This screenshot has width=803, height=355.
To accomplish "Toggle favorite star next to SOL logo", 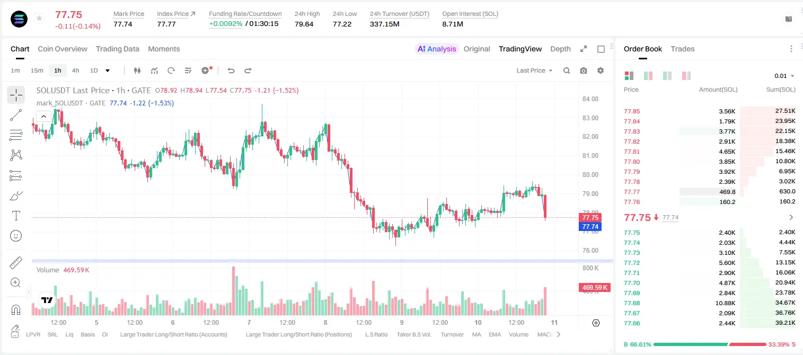I will coord(39,19).
